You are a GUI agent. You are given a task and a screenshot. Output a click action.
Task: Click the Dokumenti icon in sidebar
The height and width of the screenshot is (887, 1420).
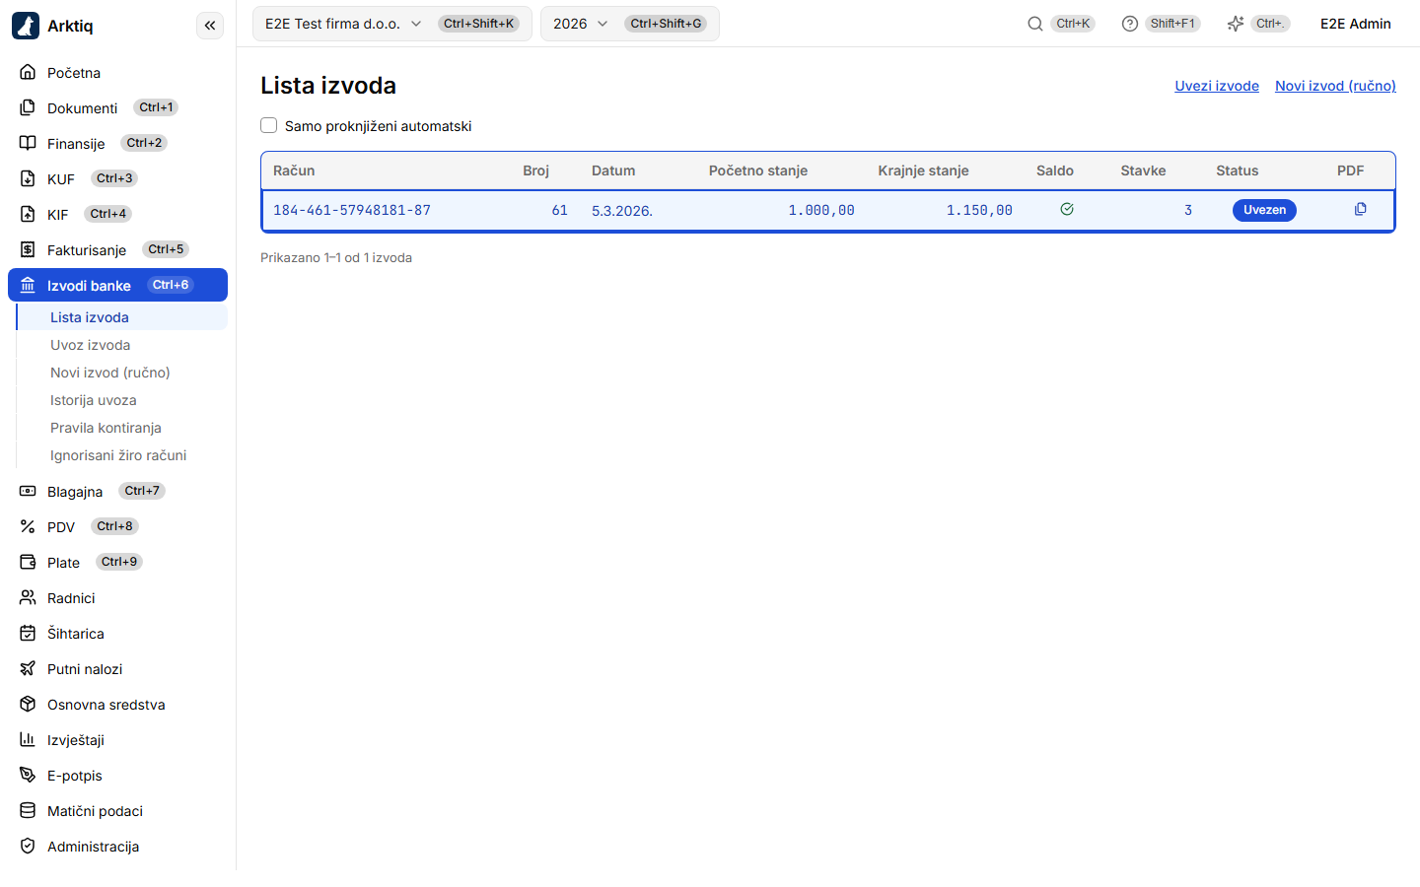point(28,107)
